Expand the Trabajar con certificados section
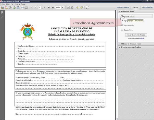 pos(133,47)
